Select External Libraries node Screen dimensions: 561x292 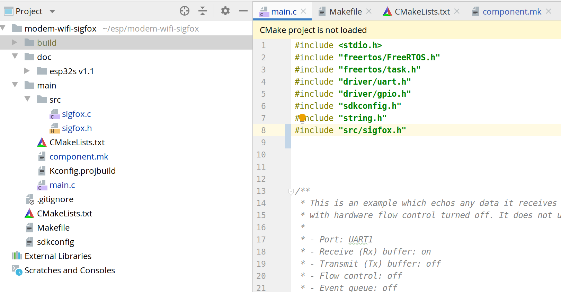coord(58,256)
